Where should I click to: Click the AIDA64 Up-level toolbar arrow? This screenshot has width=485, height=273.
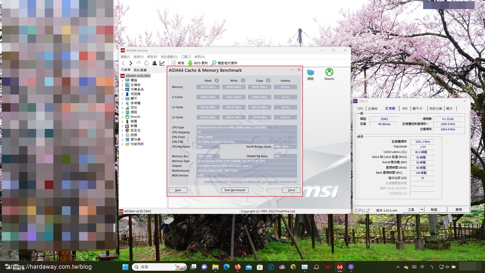pos(138,63)
